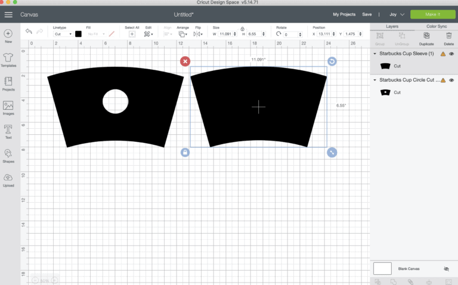Toggle visibility of Starbucks Cup Circle Cut layer
This screenshot has height=285, width=458.
(x=451, y=79)
